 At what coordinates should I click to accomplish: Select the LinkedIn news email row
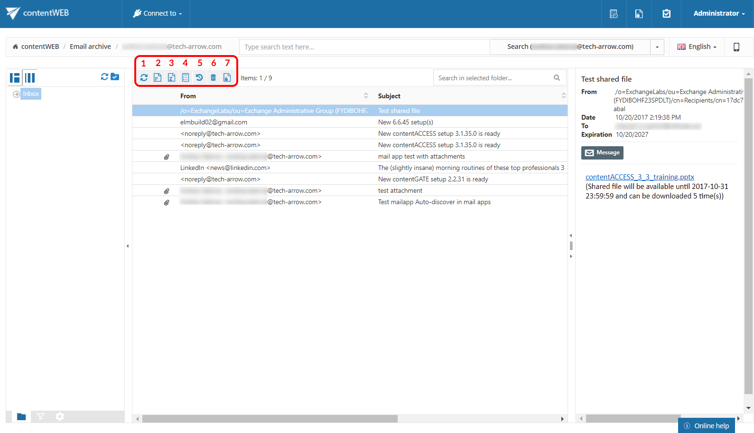click(x=350, y=168)
